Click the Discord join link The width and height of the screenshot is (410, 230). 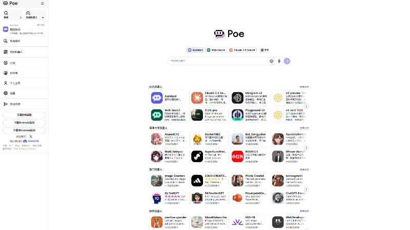[31, 141]
